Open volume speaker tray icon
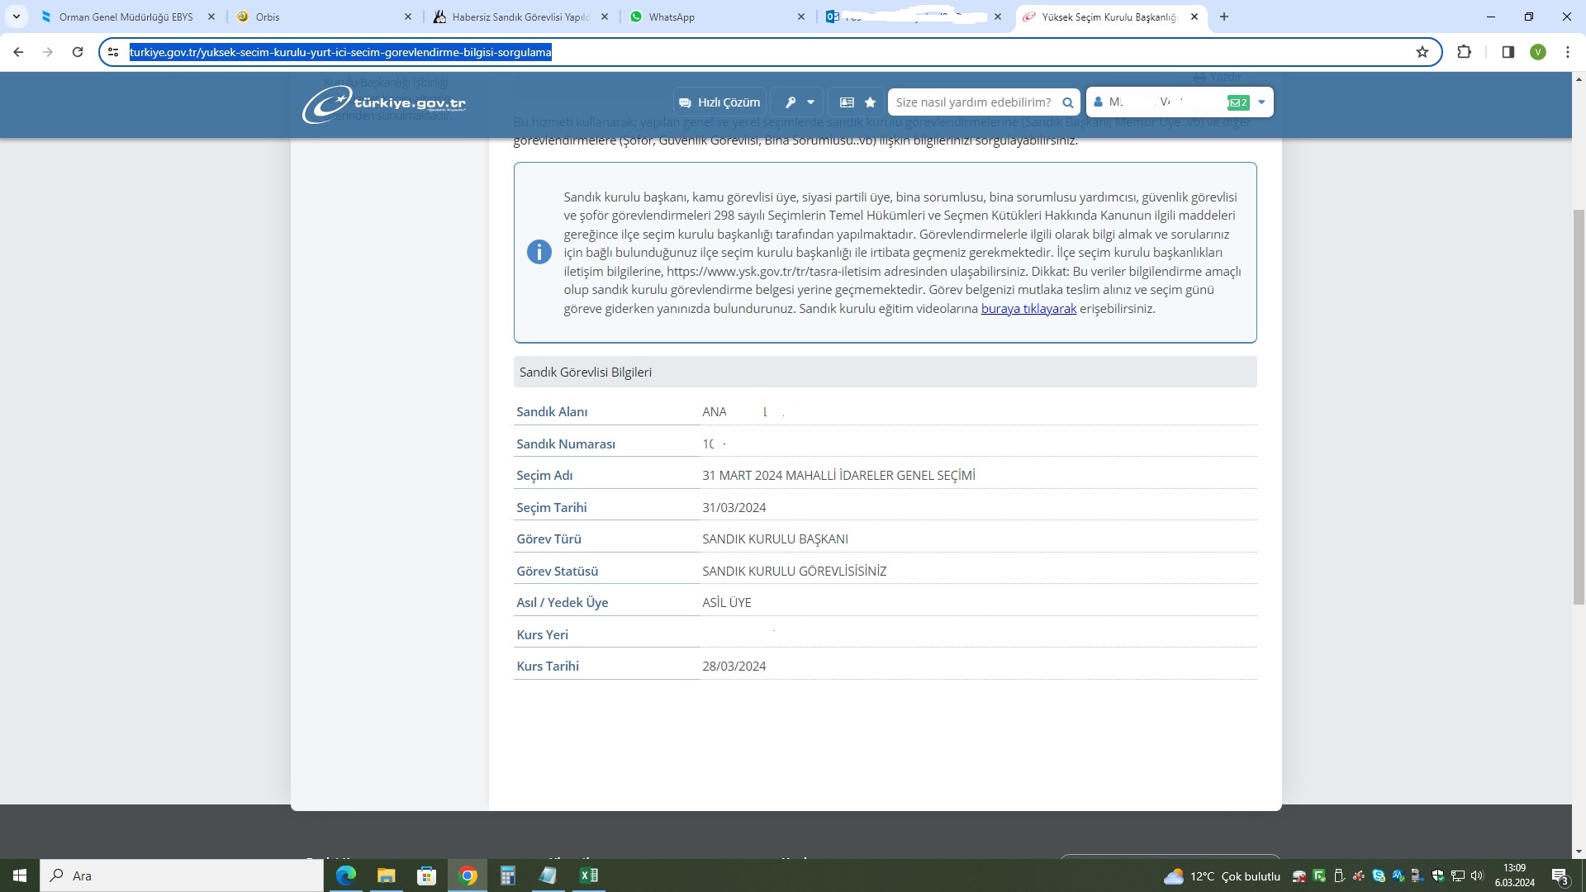Viewport: 1586px width, 892px height. 1478,876
